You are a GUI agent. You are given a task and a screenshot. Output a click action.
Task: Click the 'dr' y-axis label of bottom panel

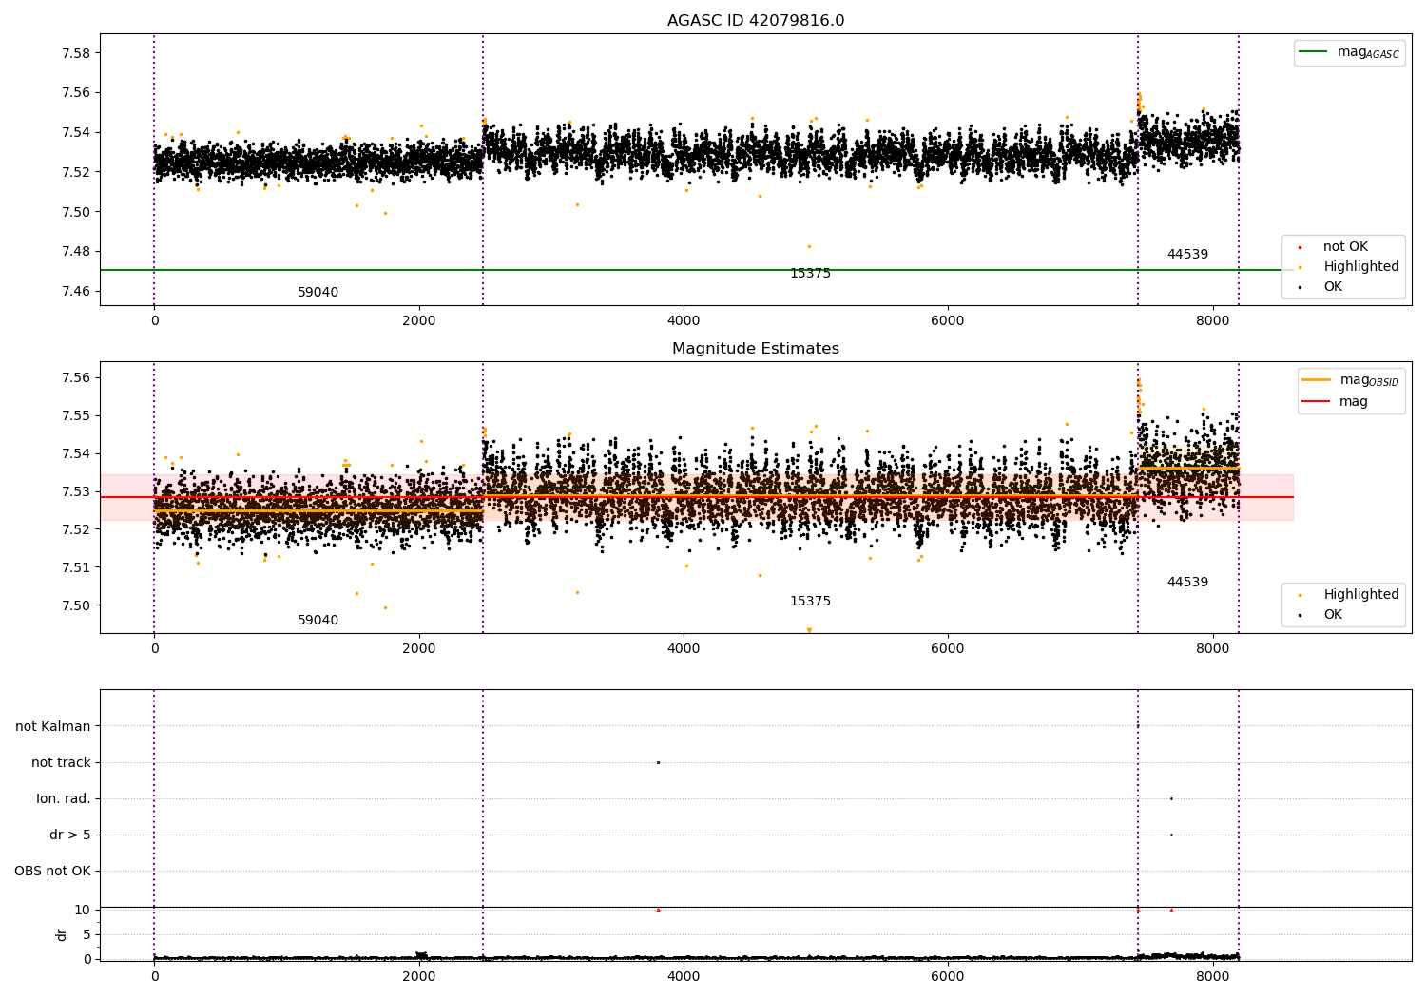click(x=62, y=934)
